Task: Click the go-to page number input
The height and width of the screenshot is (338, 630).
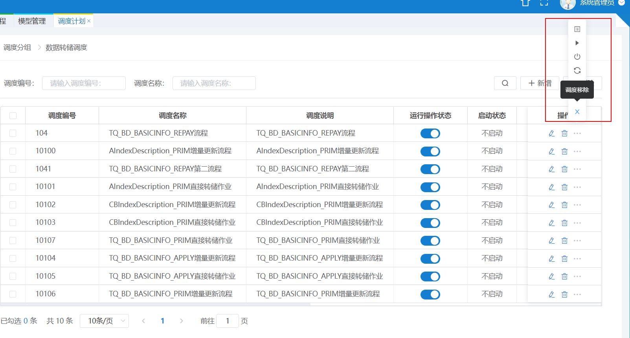Action: 228,321
